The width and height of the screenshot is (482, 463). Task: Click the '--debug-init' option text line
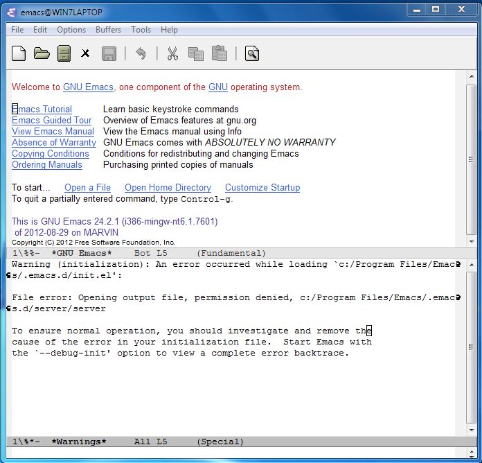[181, 353]
